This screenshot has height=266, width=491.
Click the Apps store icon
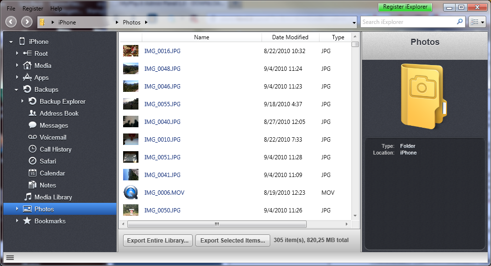click(x=27, y=77)
